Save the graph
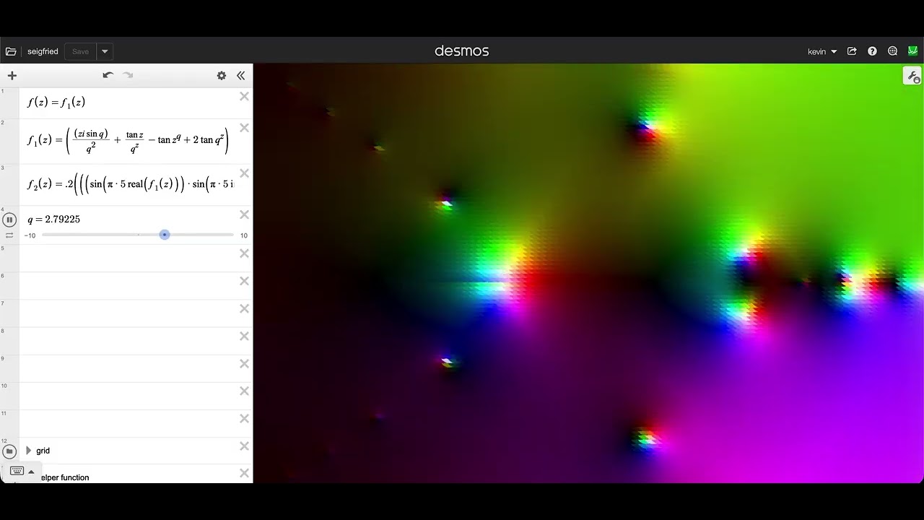Image resolution: width=924 pixels, height=520 pixels. click(80, 51)
